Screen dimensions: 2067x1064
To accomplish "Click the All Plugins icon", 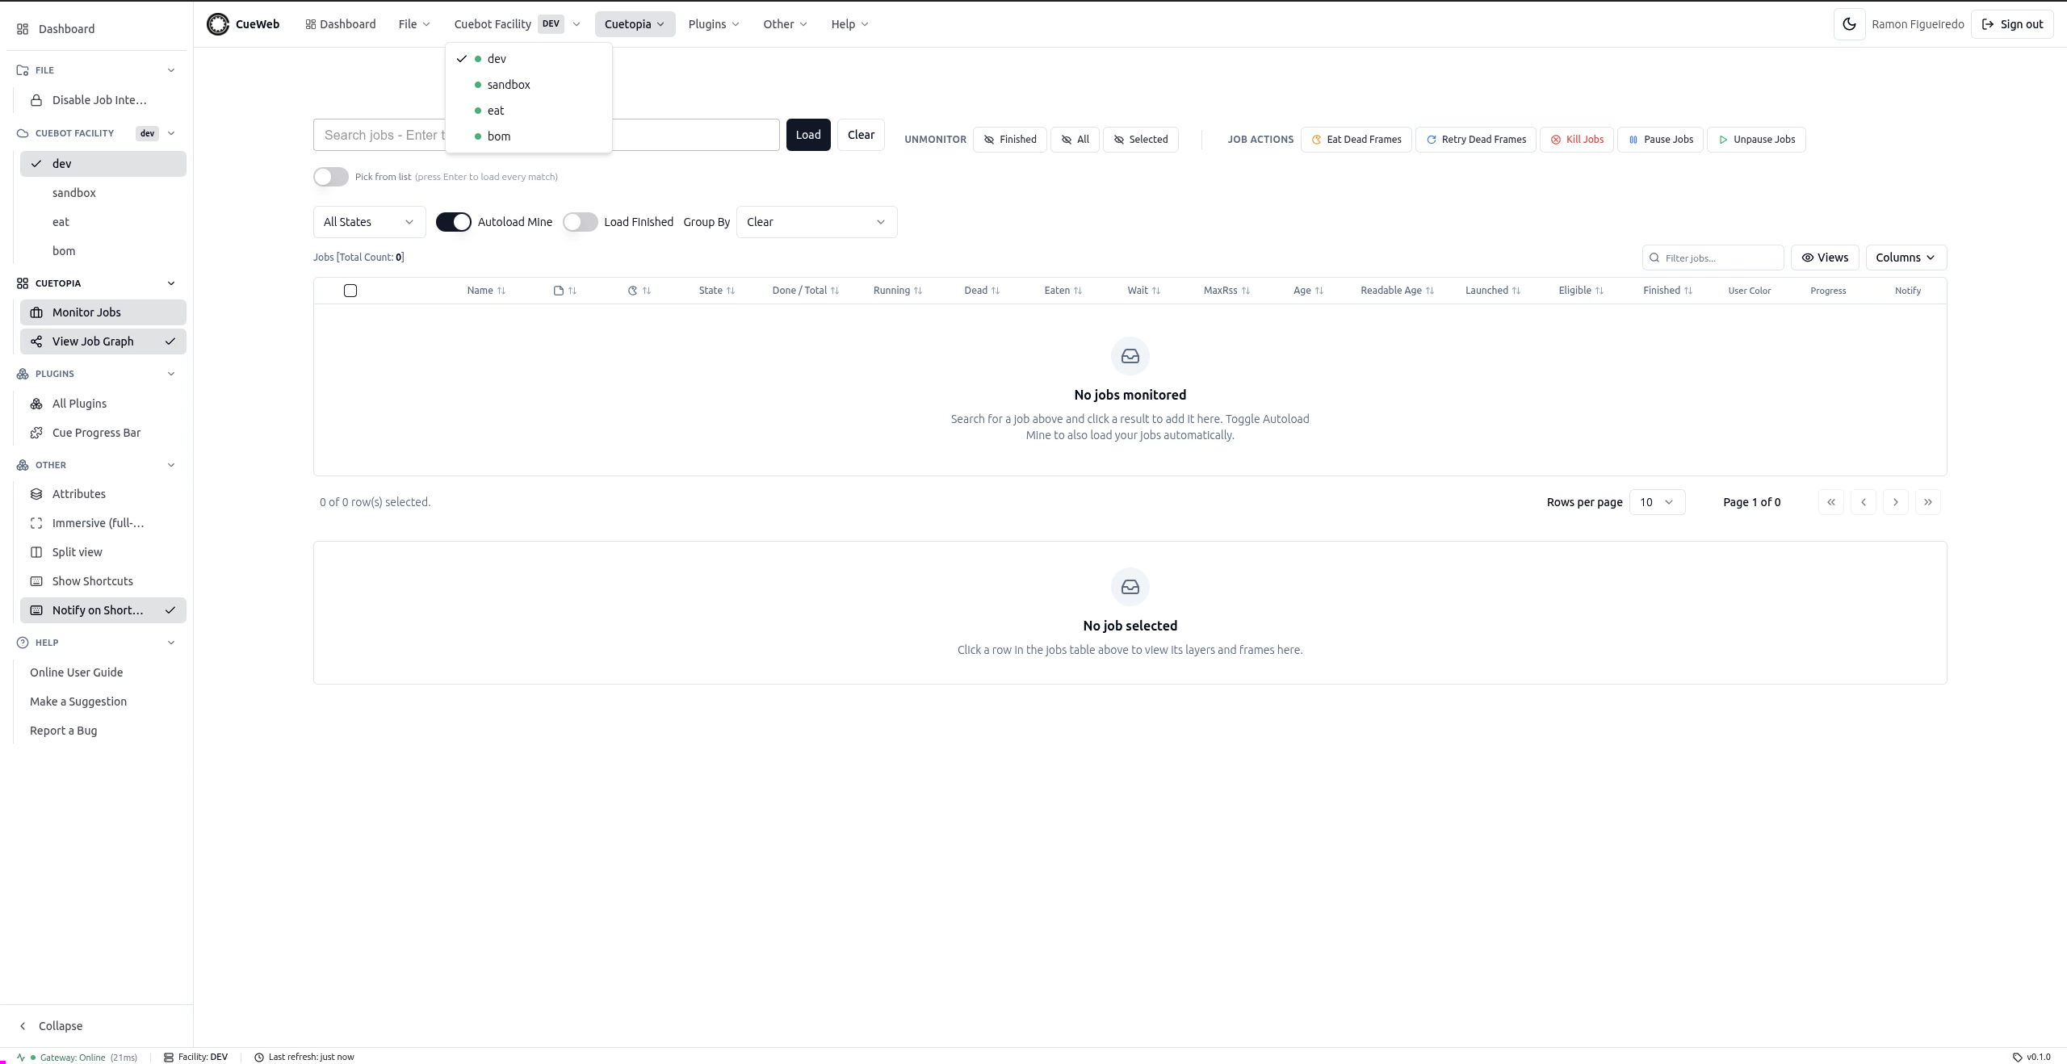I will point(36,404).
